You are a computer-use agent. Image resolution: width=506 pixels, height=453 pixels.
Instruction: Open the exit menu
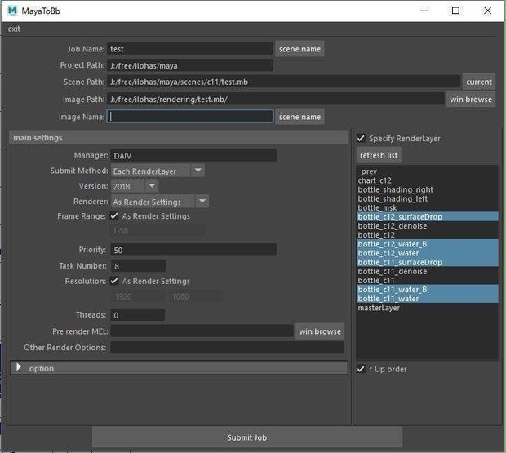click(x=14, y=29)
